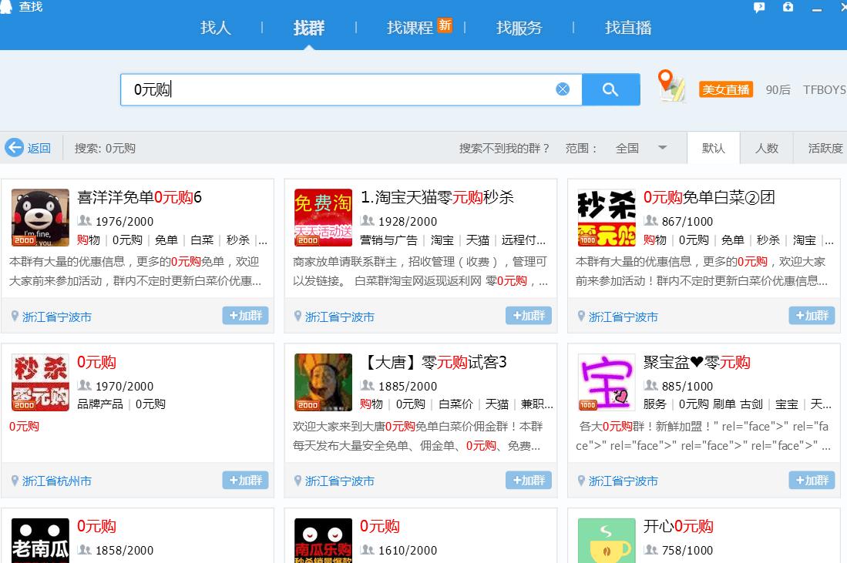Click the Kumamon bear group avatar
Image resolution: width=847 pixels, height=563 pixels.
pyautogui.click(x=39, y=216)
